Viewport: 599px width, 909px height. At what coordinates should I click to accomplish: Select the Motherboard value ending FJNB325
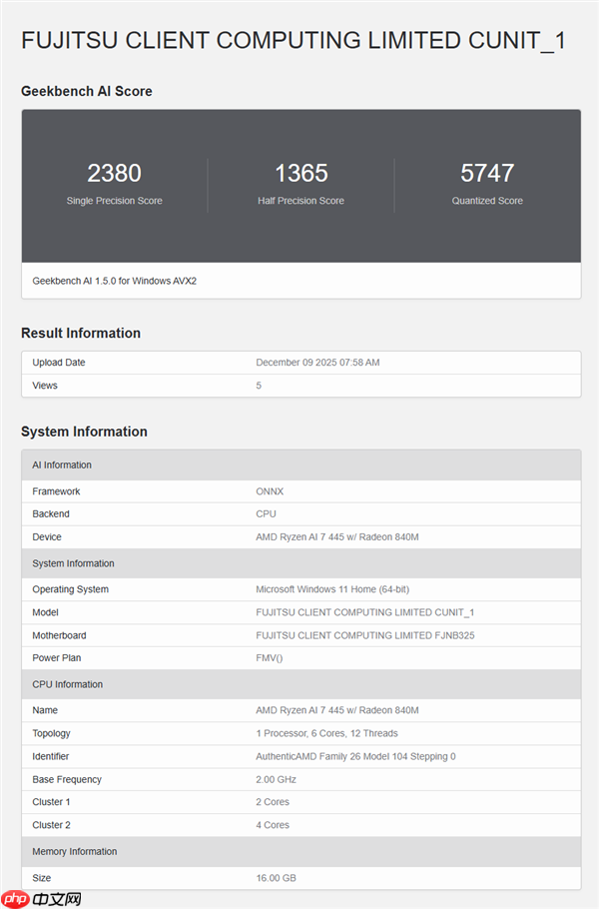pyautogui.click(x=365, y=636)
